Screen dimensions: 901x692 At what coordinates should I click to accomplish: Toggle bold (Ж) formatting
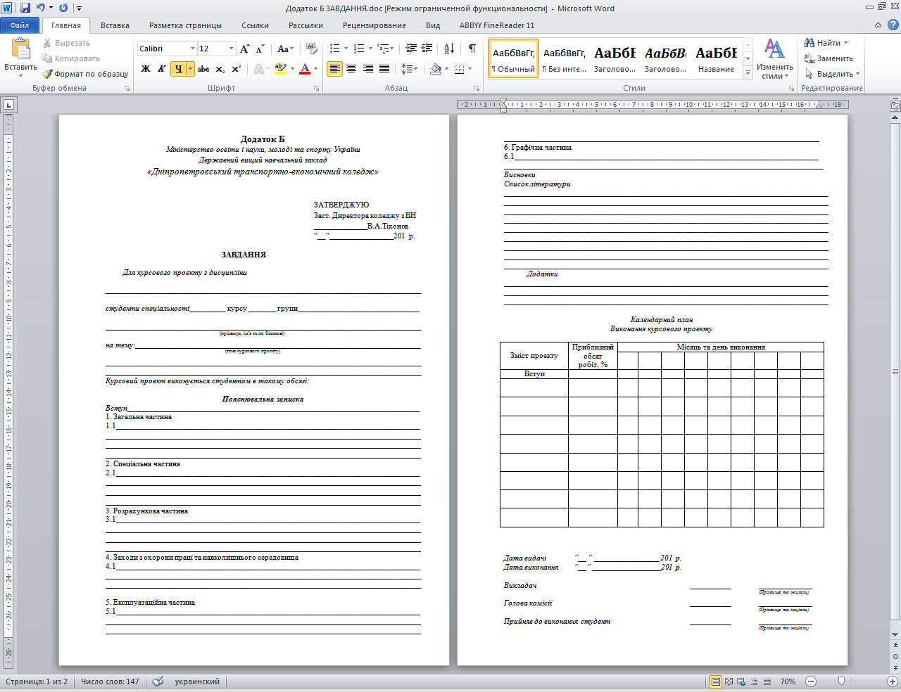click(x=146, y=69)
